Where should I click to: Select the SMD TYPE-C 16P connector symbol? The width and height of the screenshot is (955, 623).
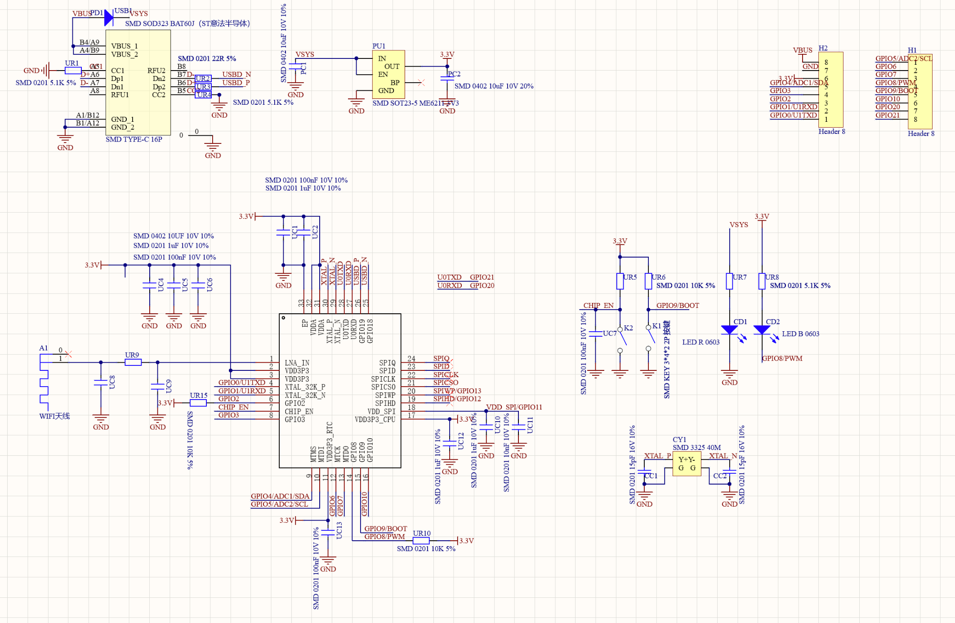pyautogui.click(x=138, y=83)
